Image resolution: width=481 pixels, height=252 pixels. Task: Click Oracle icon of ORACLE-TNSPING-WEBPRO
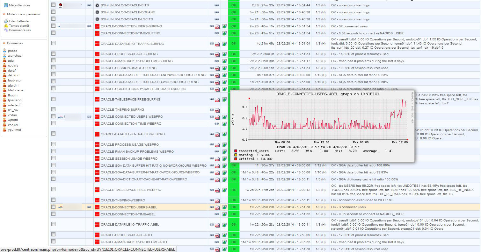pos(97,200)
